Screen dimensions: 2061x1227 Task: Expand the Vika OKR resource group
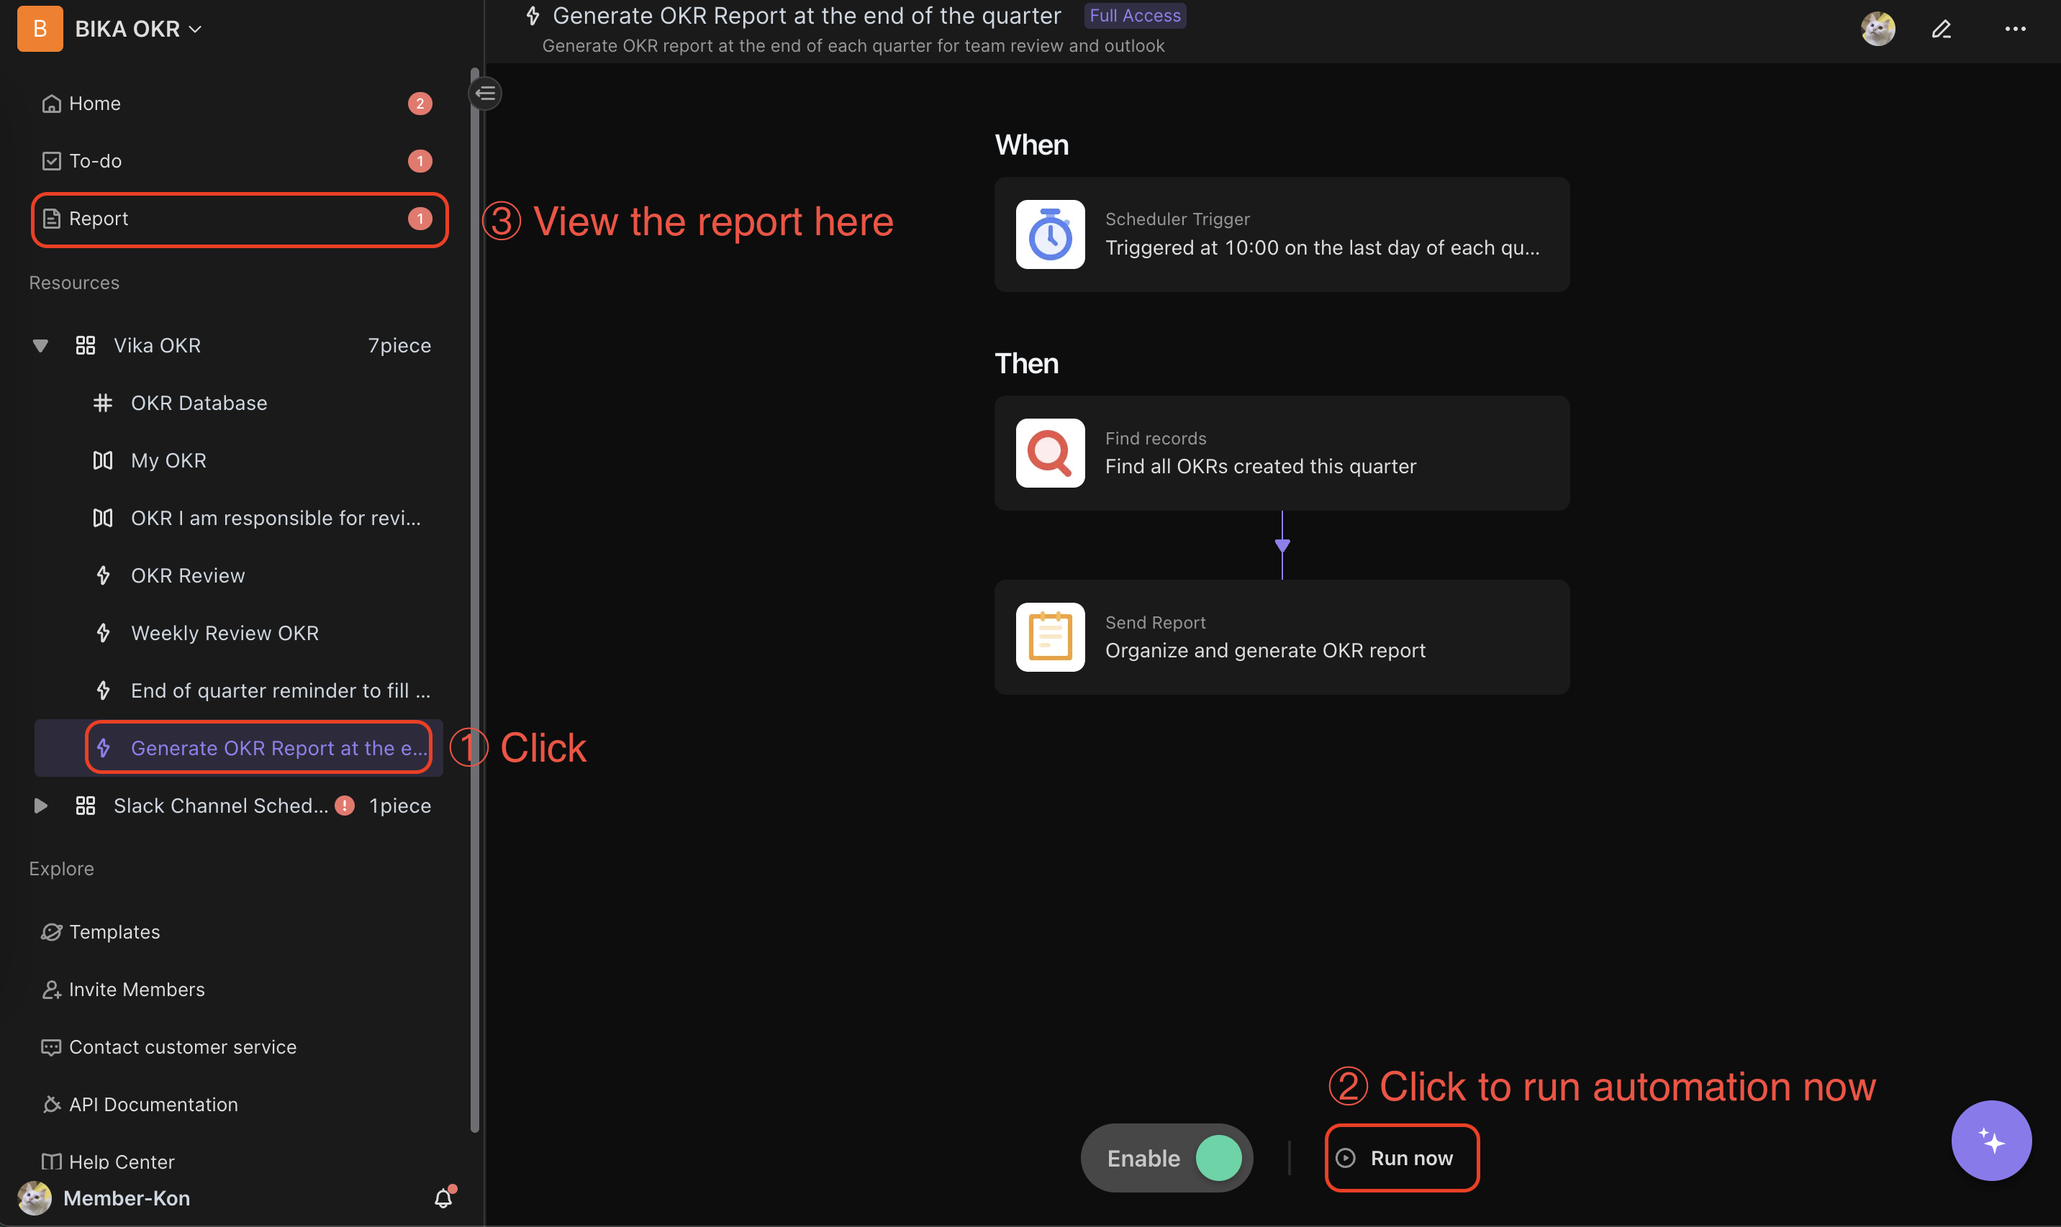40,345
